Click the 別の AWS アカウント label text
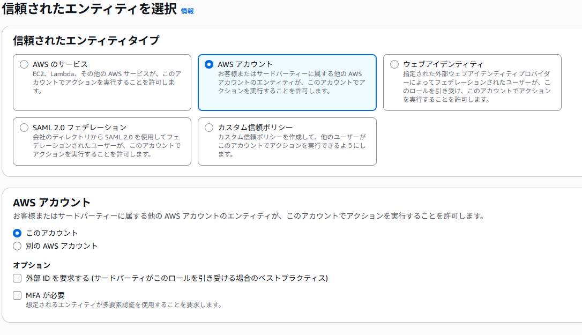Viewport: 582px width, 335px height. [x=61, y=246]
